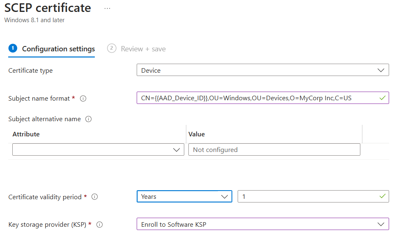The width and height of the screenshot is (401, 237).
Task: Click the info icon beside Subject alternative name
Action: tap(89, 119)
